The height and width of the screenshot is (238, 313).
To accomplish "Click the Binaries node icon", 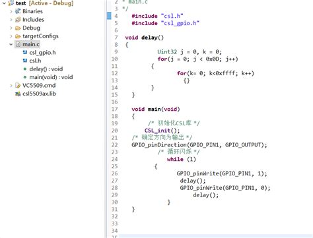I will pyautogui.click(x=18, y=11).
